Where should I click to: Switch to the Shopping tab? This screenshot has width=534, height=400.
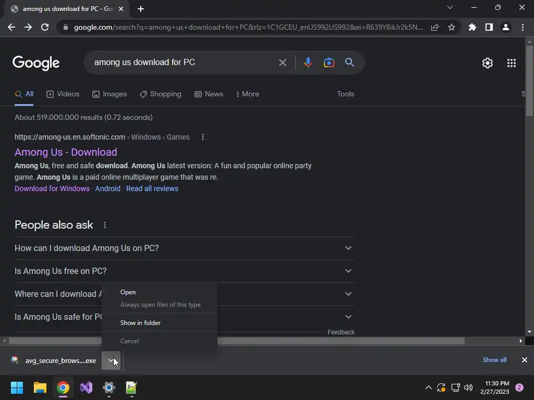(161, 94)
